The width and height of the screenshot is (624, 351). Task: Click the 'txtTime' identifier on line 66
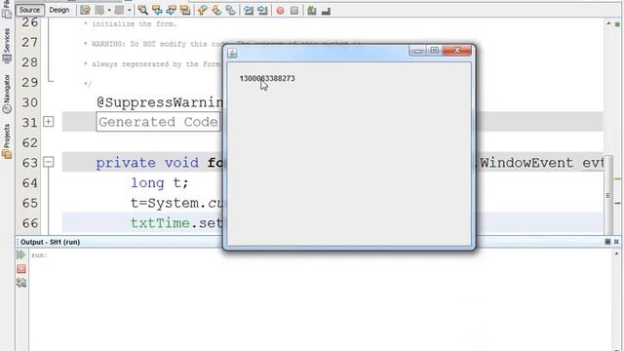coord(160,223)
